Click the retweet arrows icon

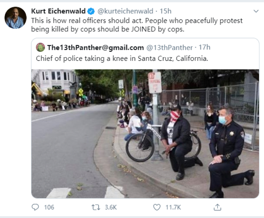(x=95, y=207)
